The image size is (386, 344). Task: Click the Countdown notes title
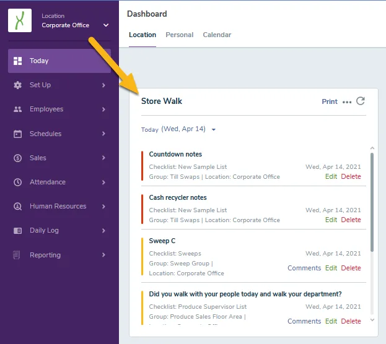click(x=175, y=154)
